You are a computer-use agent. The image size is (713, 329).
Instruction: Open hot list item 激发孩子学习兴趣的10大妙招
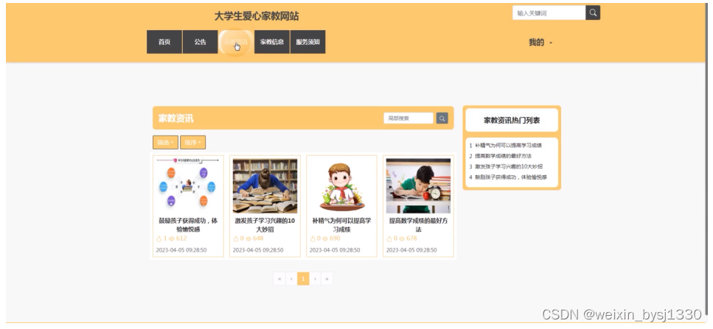(x=509, y=166)
